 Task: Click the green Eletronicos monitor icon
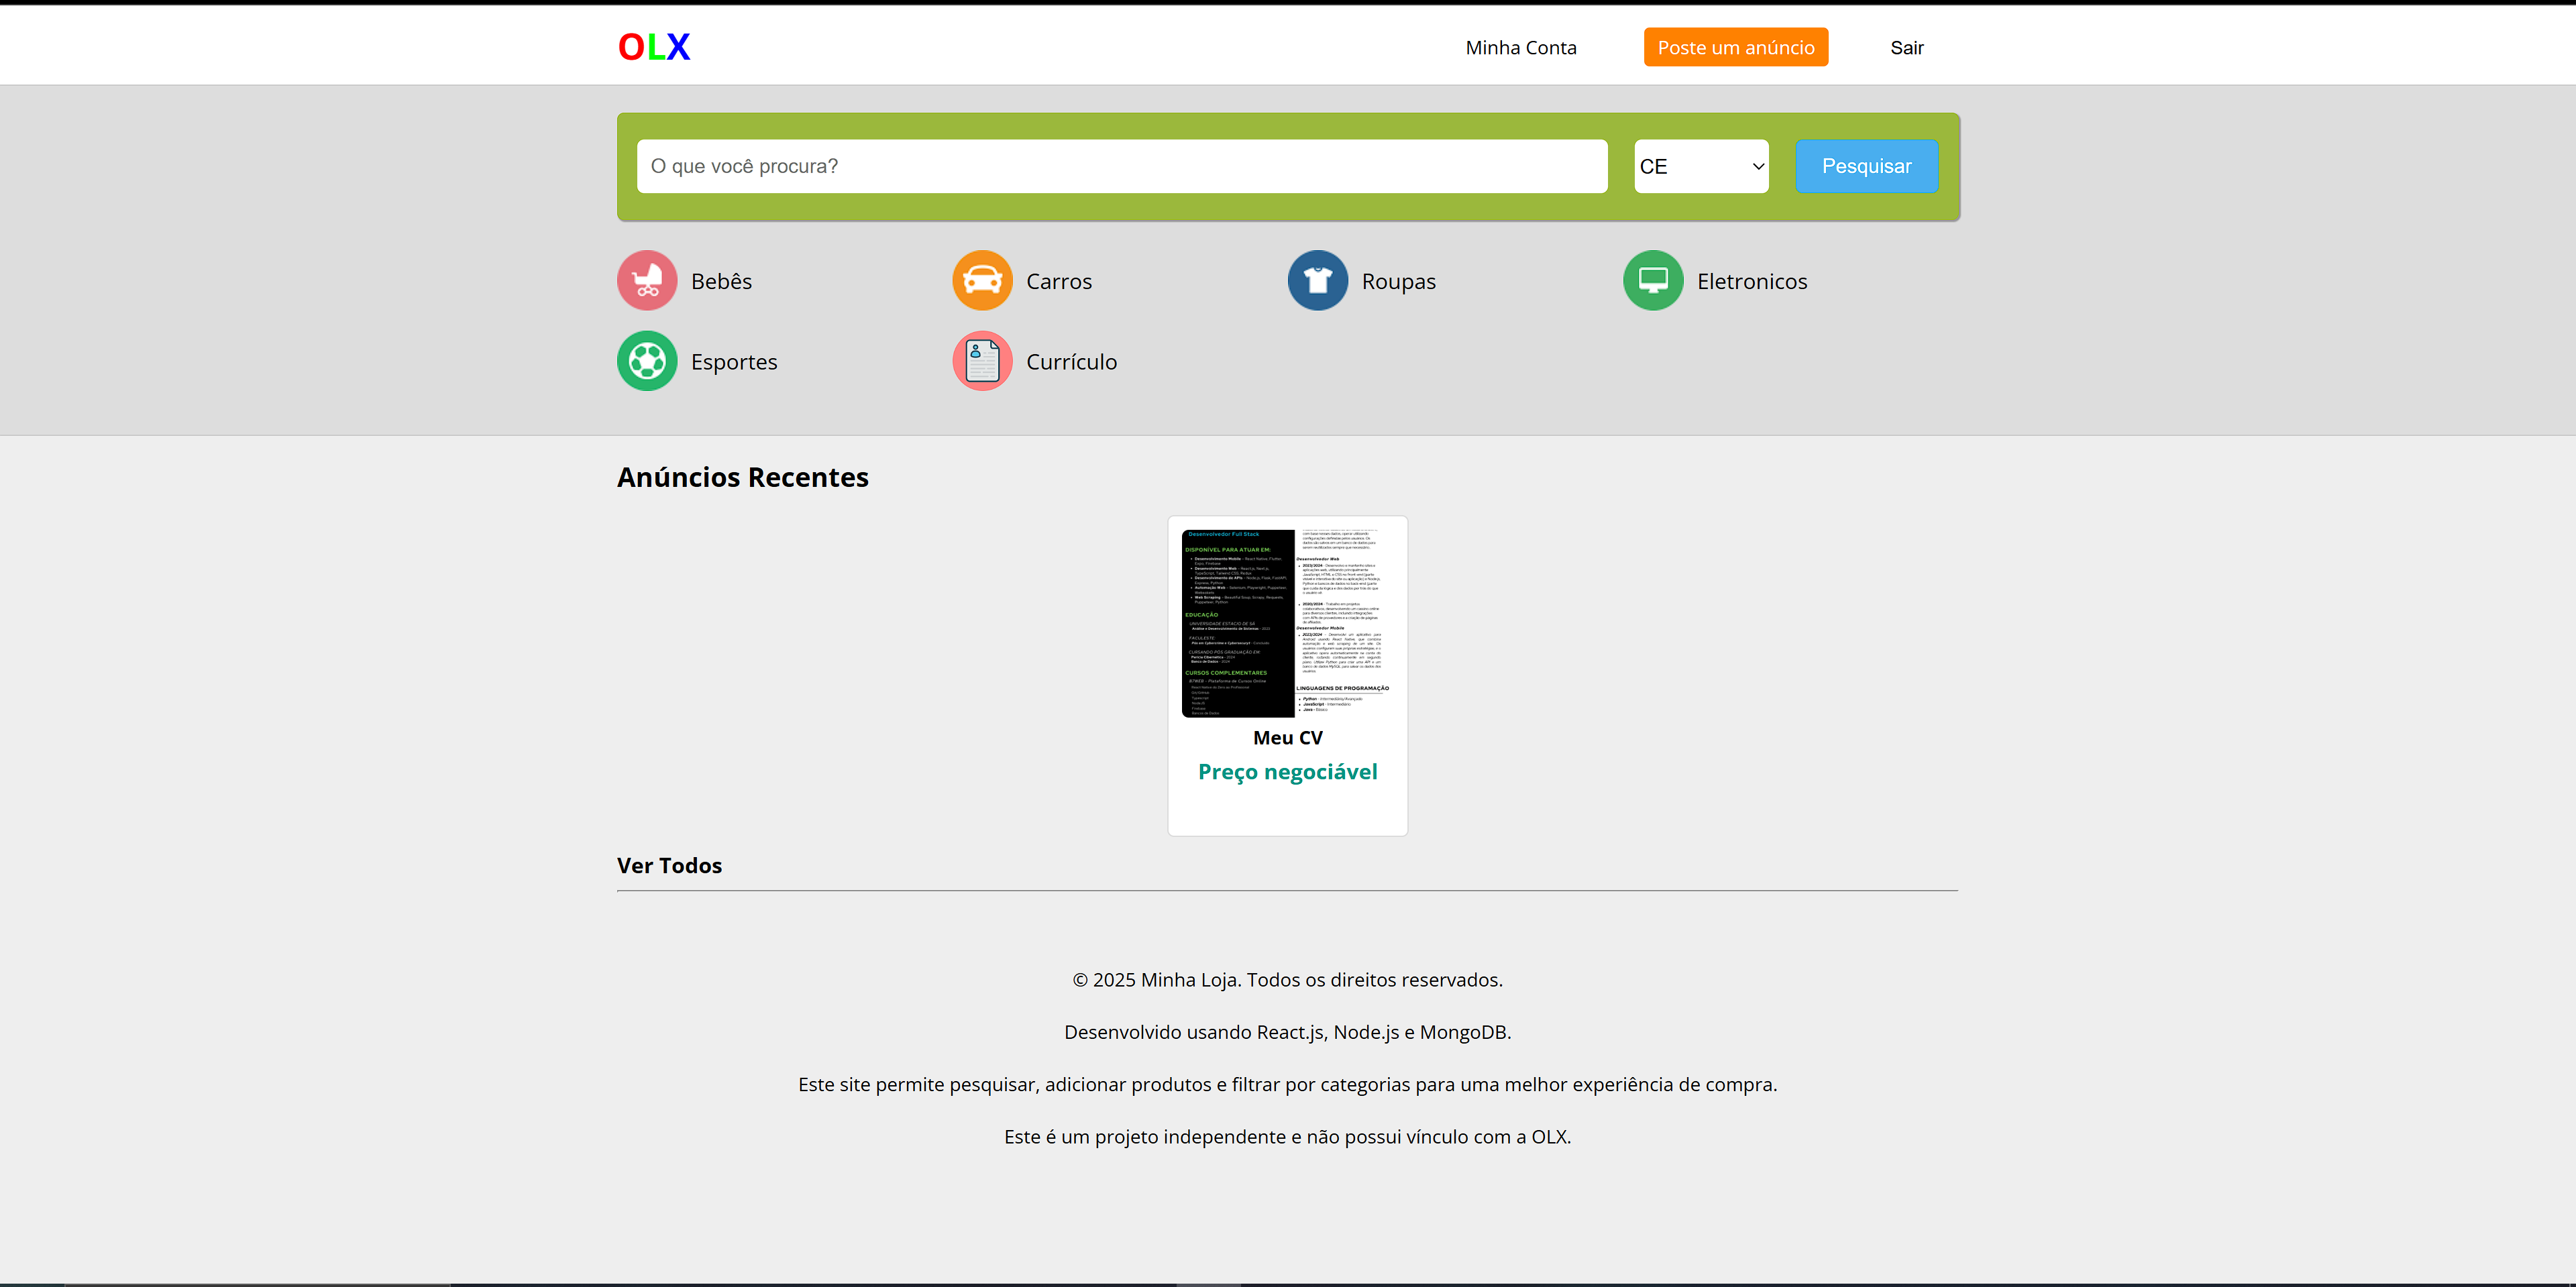pyautogui.click(x=1652, y=280)
